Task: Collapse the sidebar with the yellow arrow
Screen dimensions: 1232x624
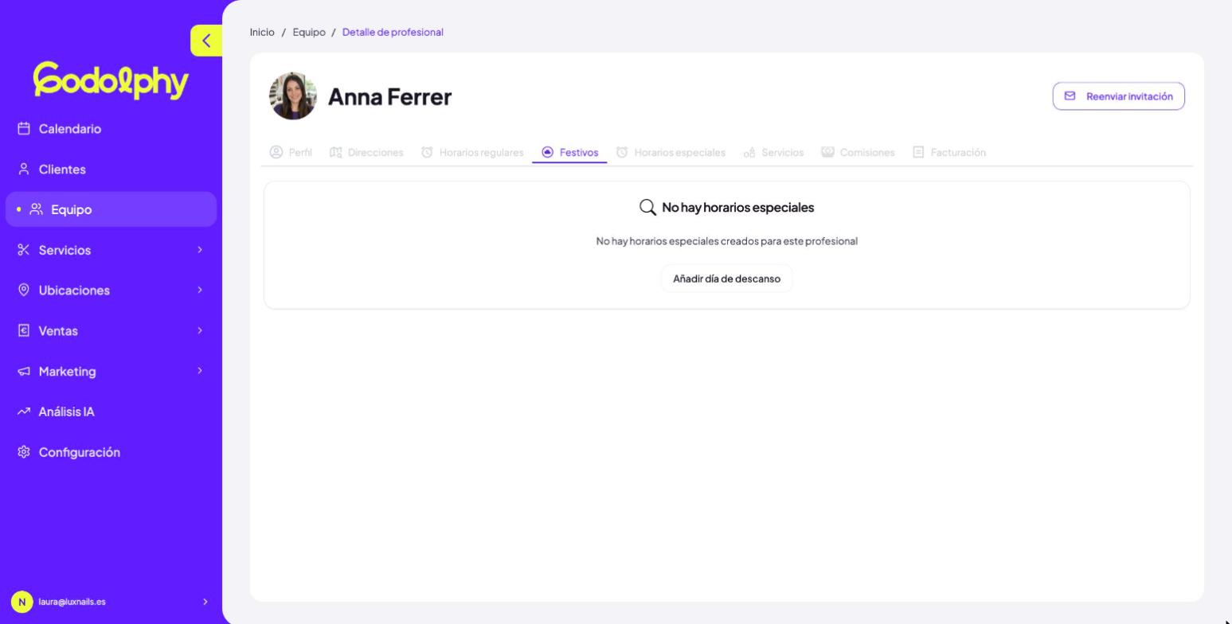Action: coord(206,41)
